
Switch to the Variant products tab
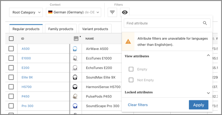coord(95,29)
